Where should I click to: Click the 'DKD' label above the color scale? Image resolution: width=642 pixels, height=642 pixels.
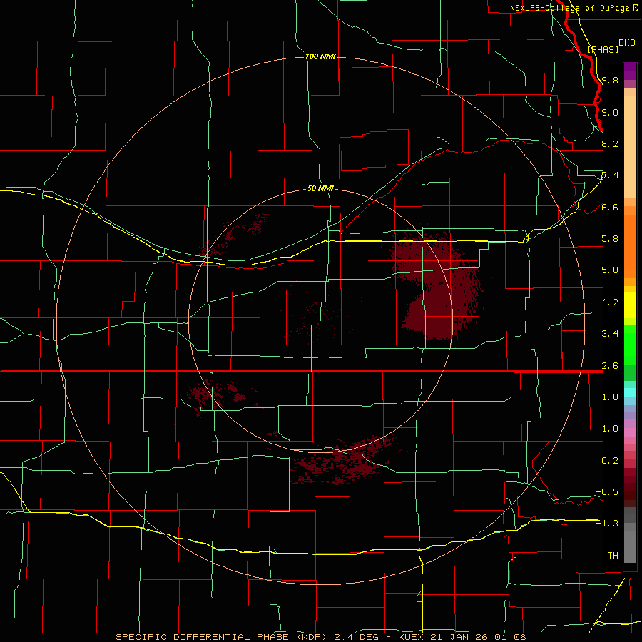coord(627,43)
